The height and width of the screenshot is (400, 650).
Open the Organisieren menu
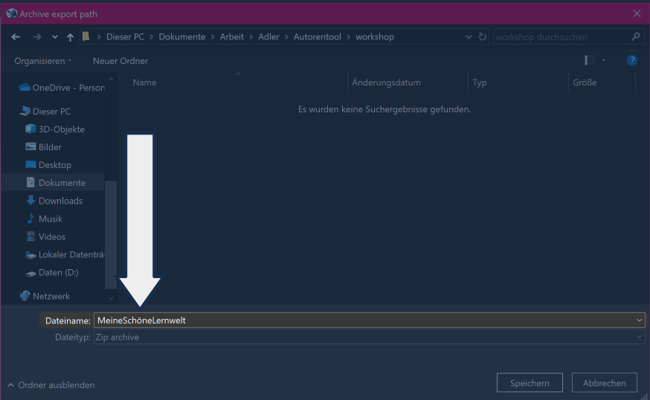pyautogui.click(x=43, y=61)
